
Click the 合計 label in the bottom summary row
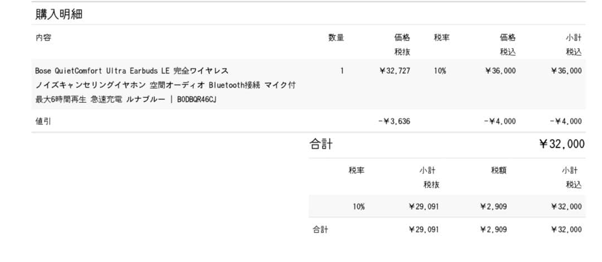pos(320,229)
